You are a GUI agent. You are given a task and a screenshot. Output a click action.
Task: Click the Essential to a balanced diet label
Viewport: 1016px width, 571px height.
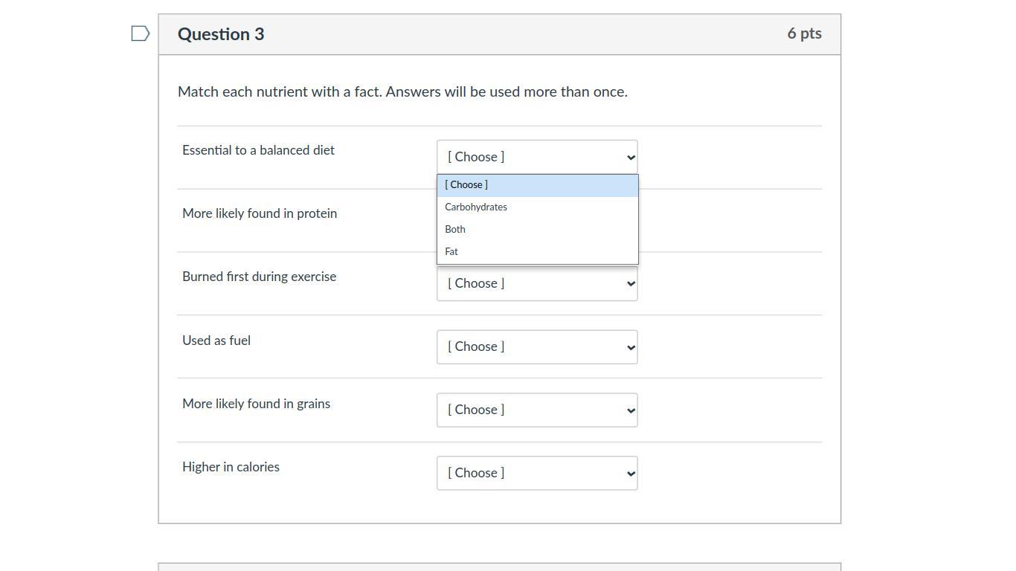click(258, 150)
